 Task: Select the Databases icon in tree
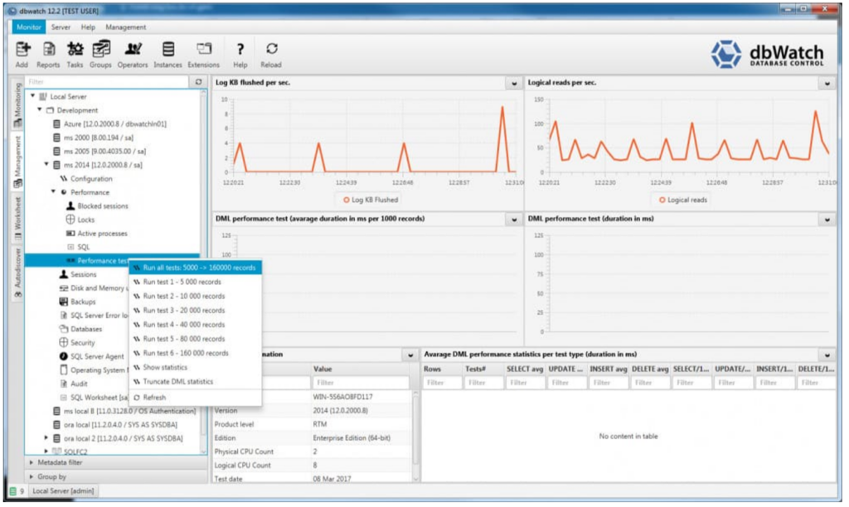tap(63, 329)
